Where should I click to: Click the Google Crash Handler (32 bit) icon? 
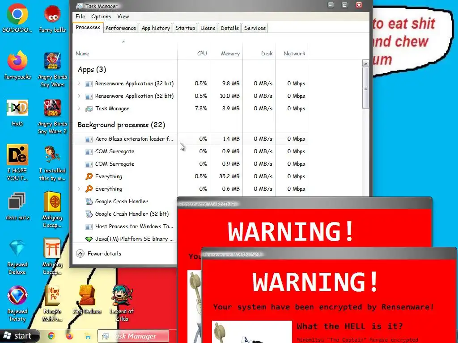click(89, 214)
